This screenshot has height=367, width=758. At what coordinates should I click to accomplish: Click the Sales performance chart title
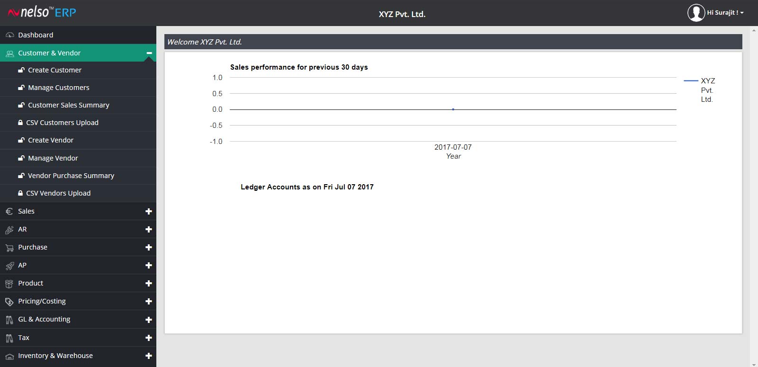point(299,67)
